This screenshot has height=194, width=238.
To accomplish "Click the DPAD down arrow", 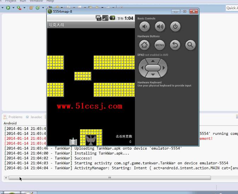I will tap(153, 75).
